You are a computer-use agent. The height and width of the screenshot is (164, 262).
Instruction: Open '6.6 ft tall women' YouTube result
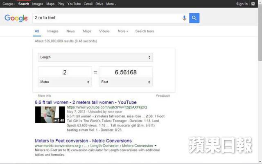click(x=86, y=102)
